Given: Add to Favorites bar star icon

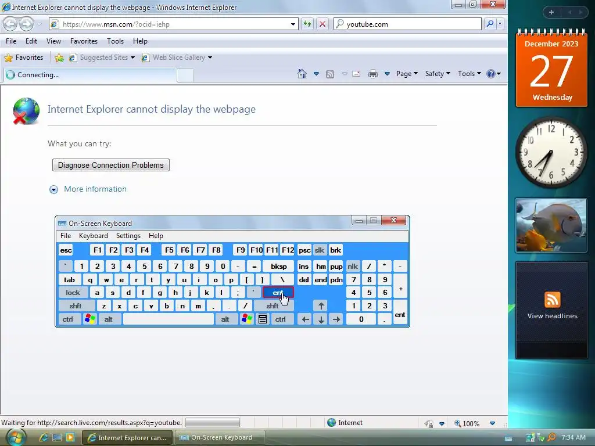Looking at the screenshot, I should pyautogui.click(x=59, y=57).
